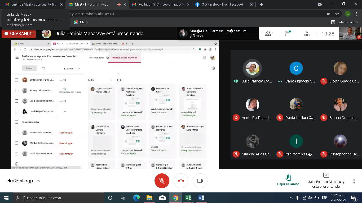Switch to the Facebook Live tab
Screen dimensions: 362x203
219,4
